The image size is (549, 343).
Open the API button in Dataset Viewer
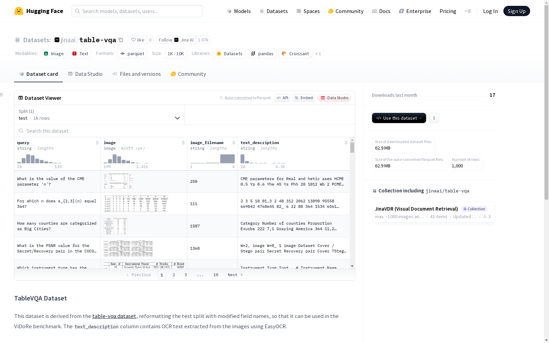tap(282, 98)
